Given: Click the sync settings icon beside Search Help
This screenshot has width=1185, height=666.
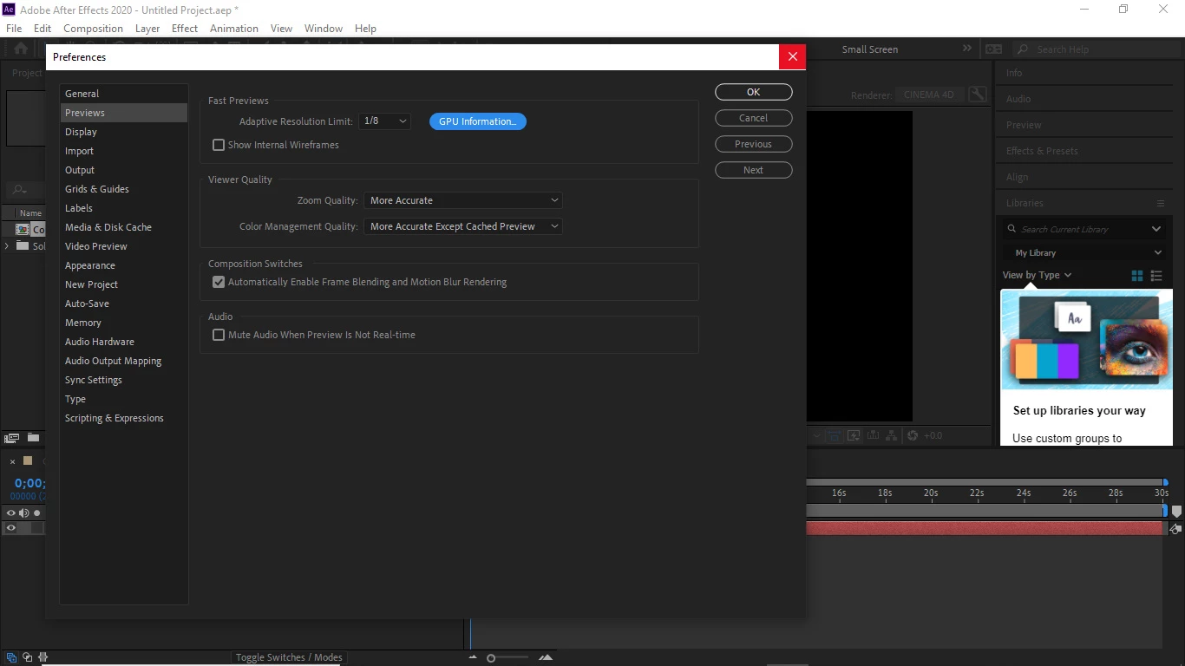Looking at the screenshot, I should click(x=994, y=49).
